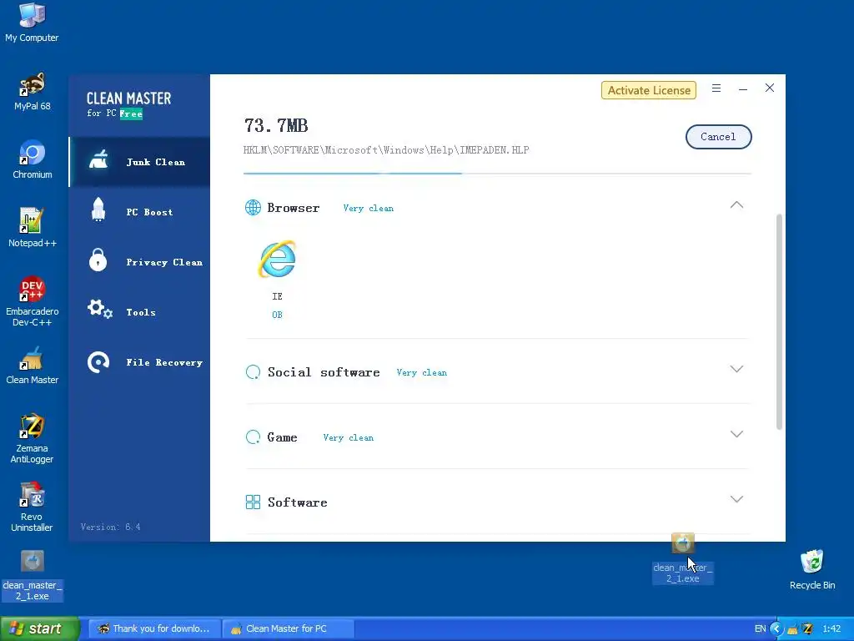Click the PC Boost rocket icon

pyautogui.click(x=98, y=209)
